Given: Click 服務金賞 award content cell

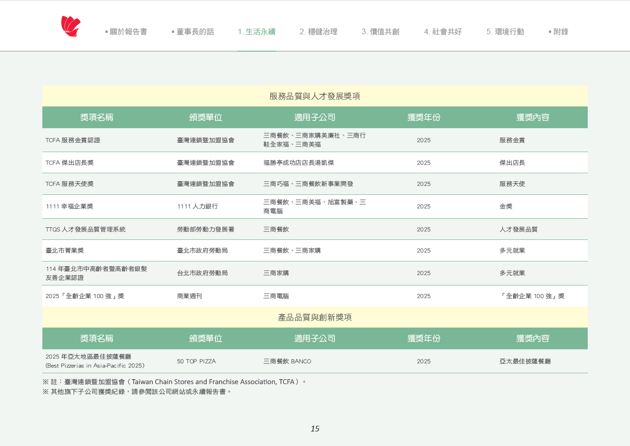Looking at the screenshot, I should point(512,140).
